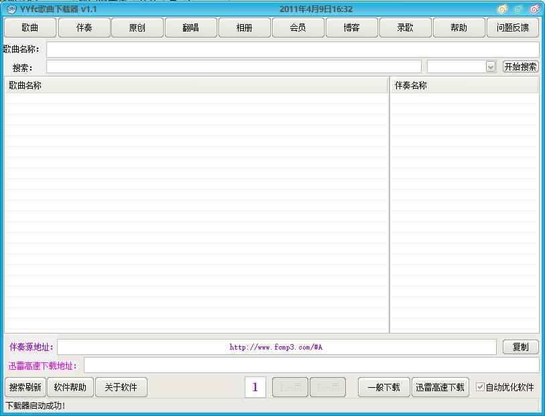545x416 pixels.
Task: Open the 歌曲 tab
Action: pyautogui.click(x=29, y=28)
